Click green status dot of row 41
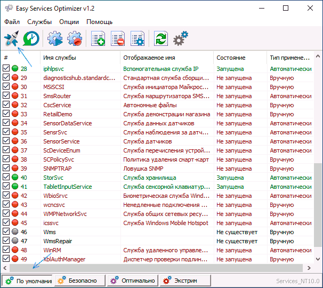323x288 pixels. pos(15,186)
